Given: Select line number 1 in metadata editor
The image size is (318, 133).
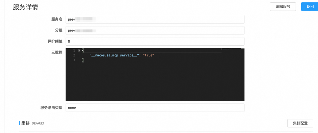Looking at the screenshot, I should 74,51.
